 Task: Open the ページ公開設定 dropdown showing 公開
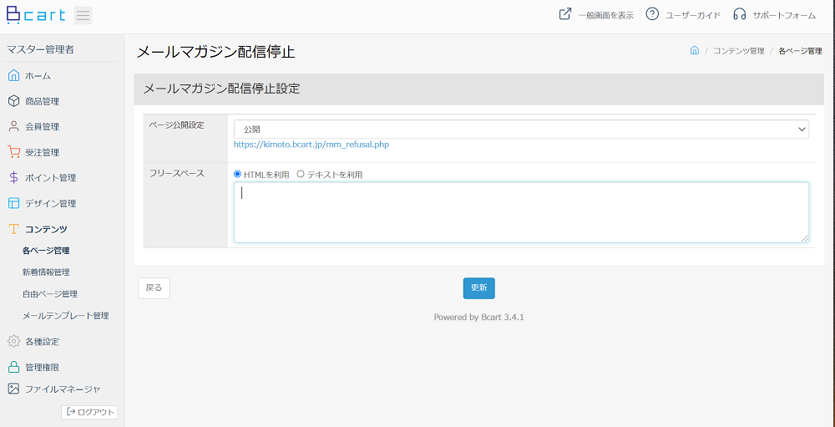(521, 129)
